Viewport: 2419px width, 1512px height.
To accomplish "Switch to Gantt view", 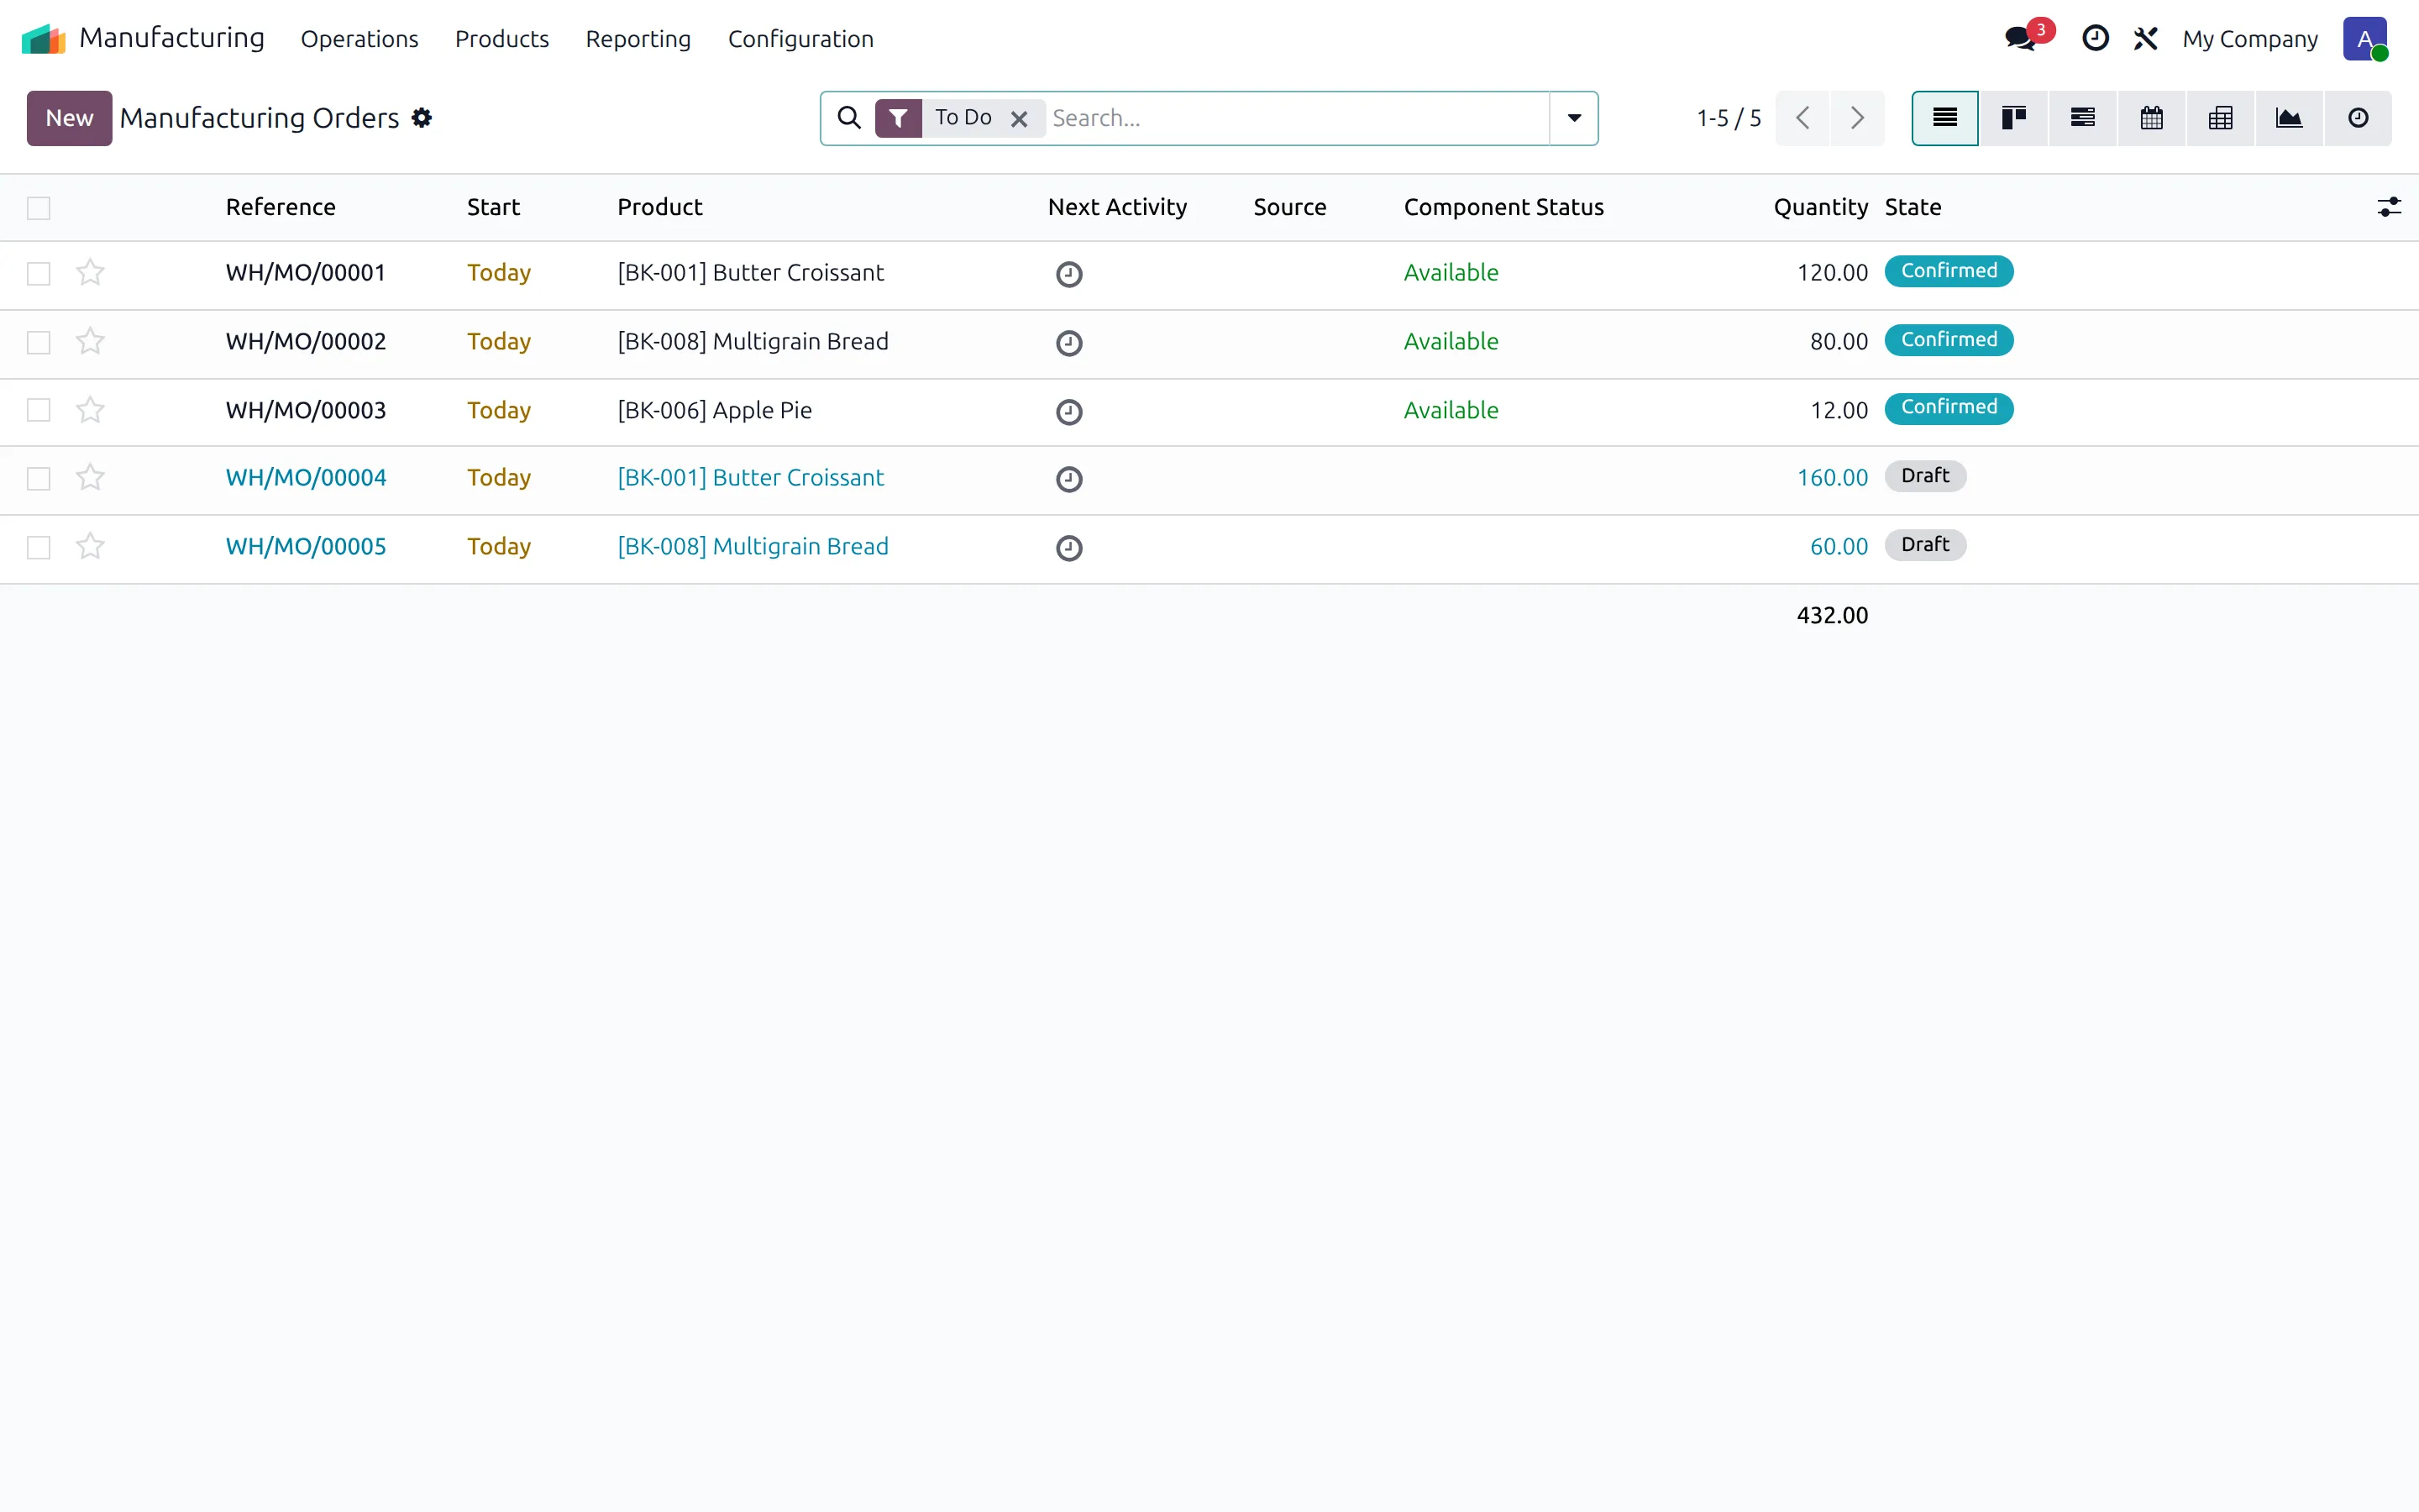I will click(x=2082, y=118).
